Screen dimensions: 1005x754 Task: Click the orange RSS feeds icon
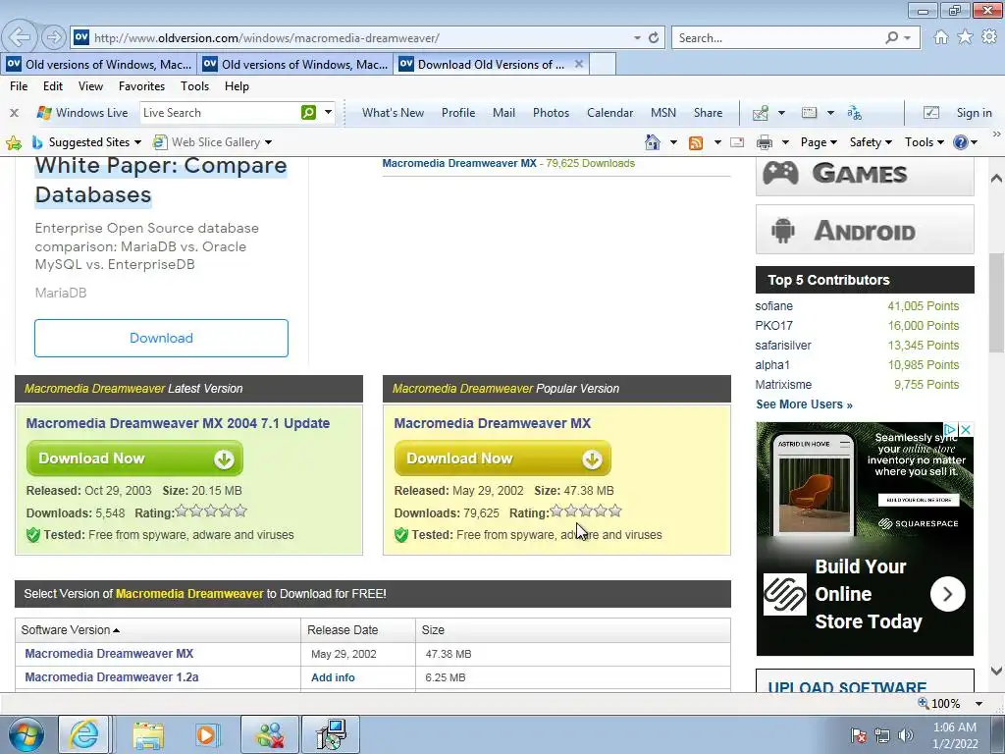click(x=696, y=142)
